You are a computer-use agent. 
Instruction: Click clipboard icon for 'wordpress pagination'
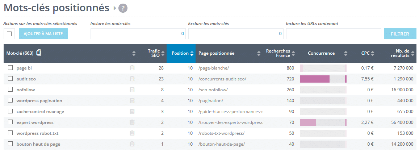pos(132,100)
